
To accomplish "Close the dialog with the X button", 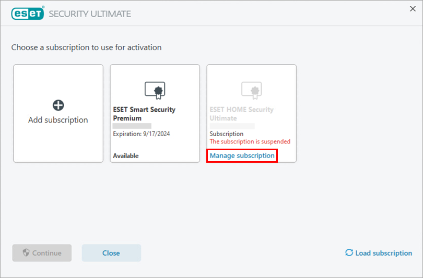I will click(x=413, y=9).
